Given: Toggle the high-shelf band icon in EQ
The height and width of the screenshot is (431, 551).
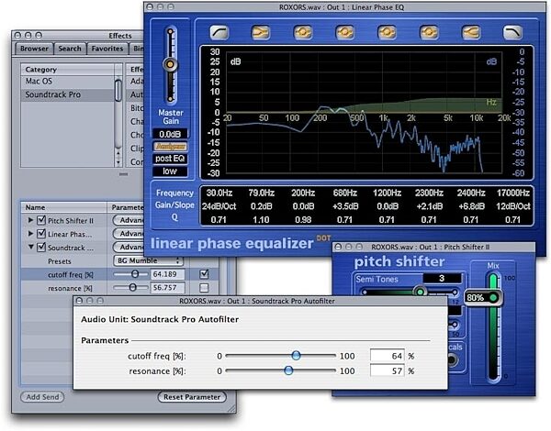Looking at the screenshot, I should [471, 33].
